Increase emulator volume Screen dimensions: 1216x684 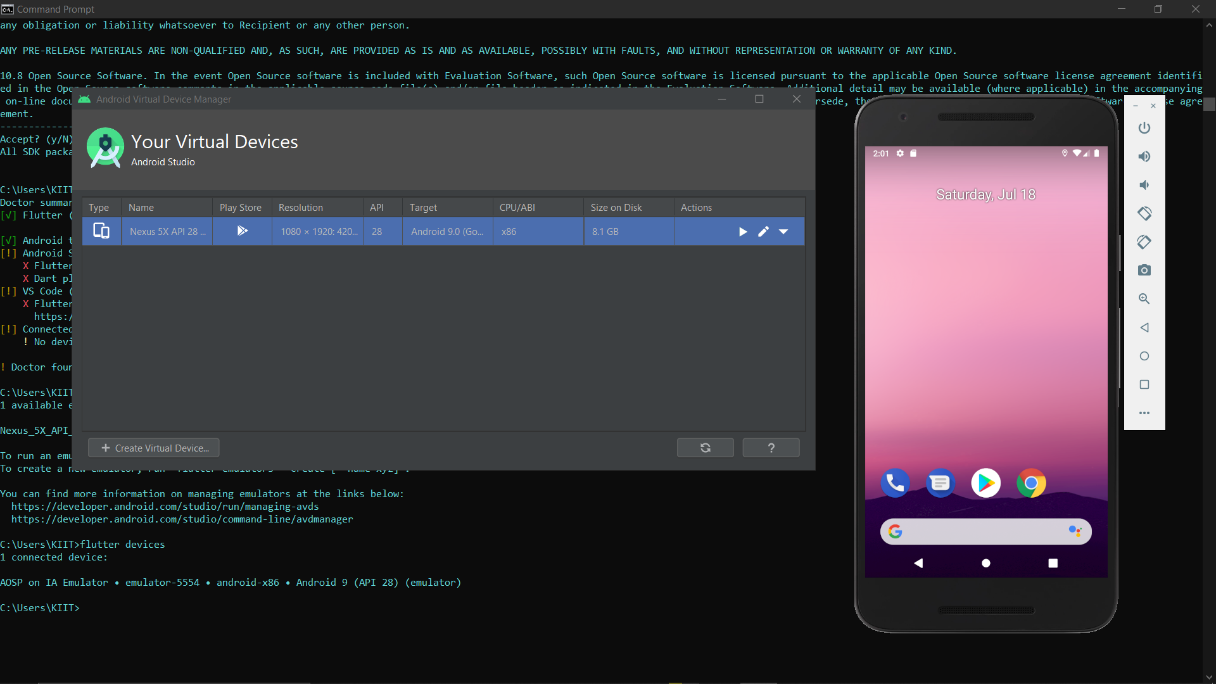(1144, 156)
